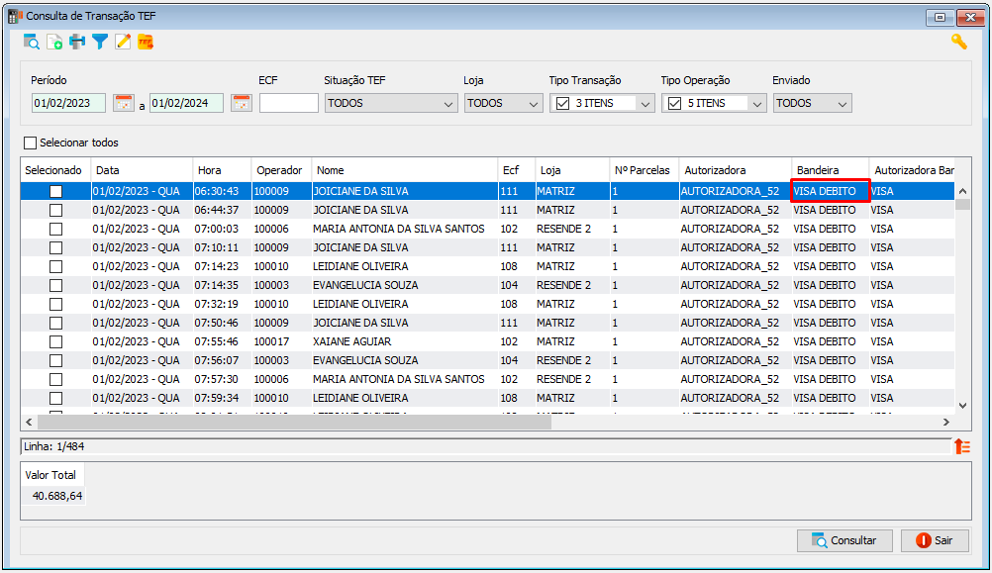992x573 pixels.
Task: Open the calendar for the start date
Action: tap(124, 103)
